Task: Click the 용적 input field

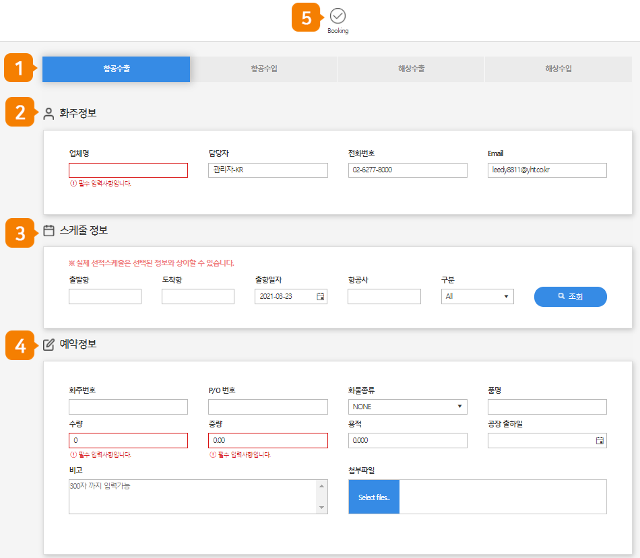Action: coord(408,440)
